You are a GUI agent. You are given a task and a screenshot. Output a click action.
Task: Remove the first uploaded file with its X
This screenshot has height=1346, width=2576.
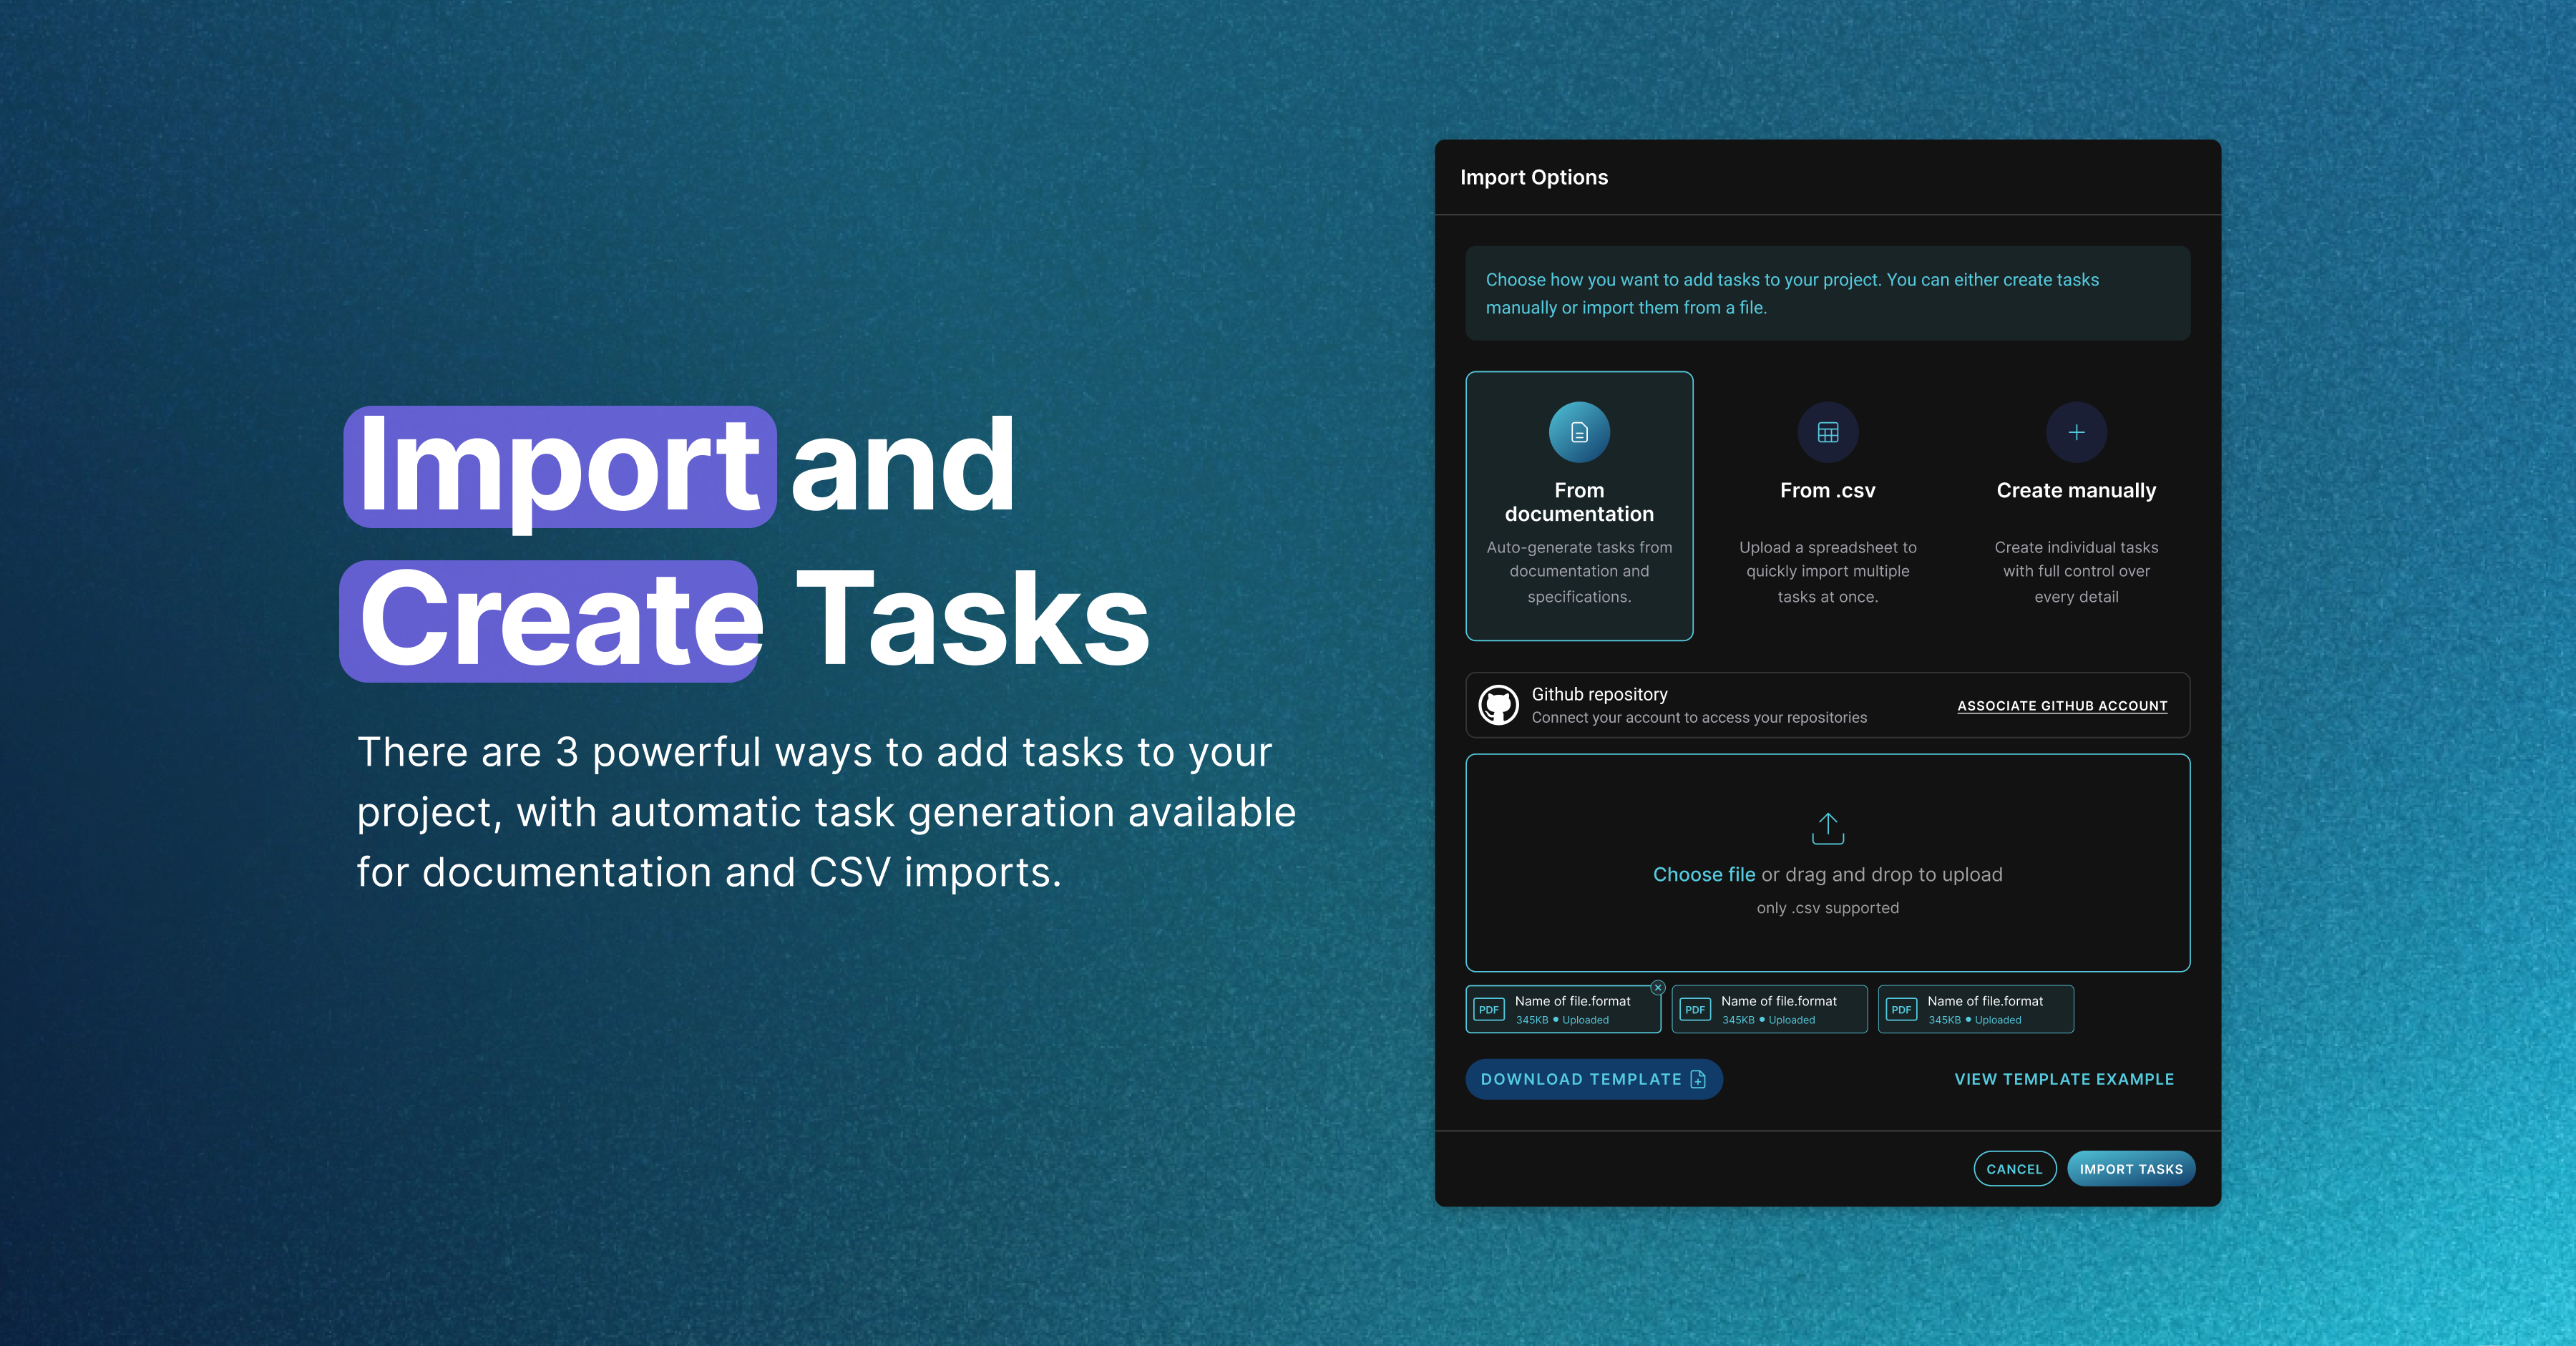click(1658, 987)
